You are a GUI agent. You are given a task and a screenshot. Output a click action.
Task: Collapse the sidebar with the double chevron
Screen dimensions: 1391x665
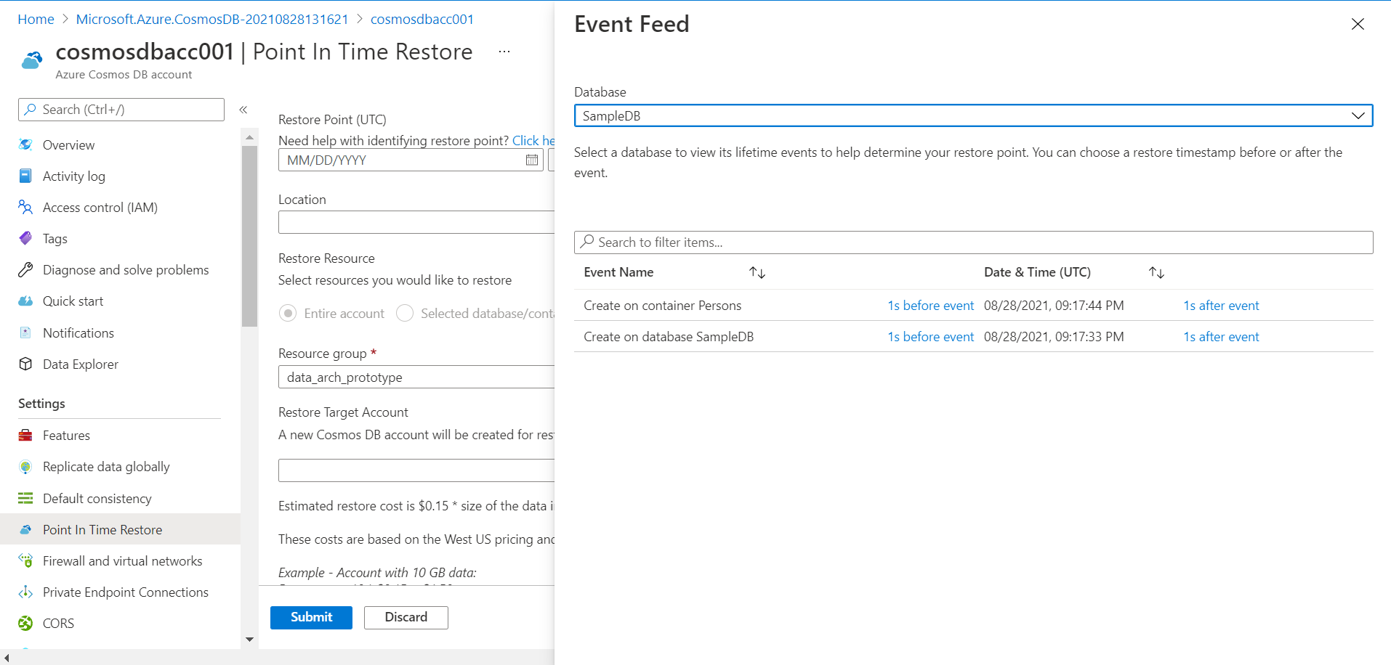[x=243, y=110]
